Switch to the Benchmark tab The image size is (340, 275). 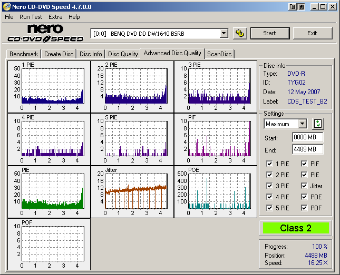pyautogui.click(x=24, y=54)
